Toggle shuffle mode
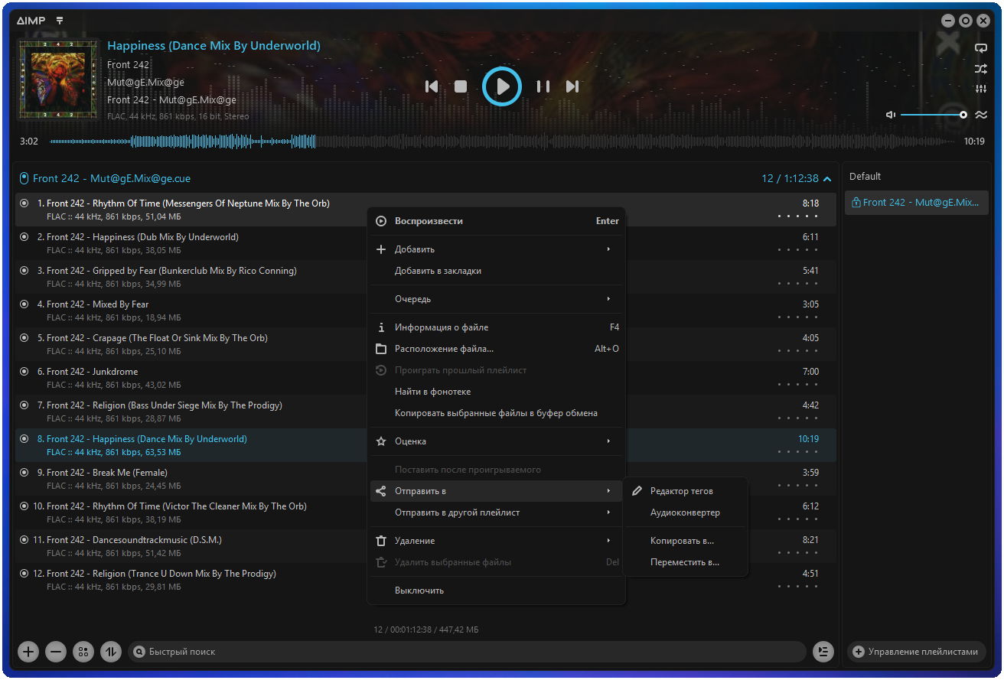 [x=980, y=69]
